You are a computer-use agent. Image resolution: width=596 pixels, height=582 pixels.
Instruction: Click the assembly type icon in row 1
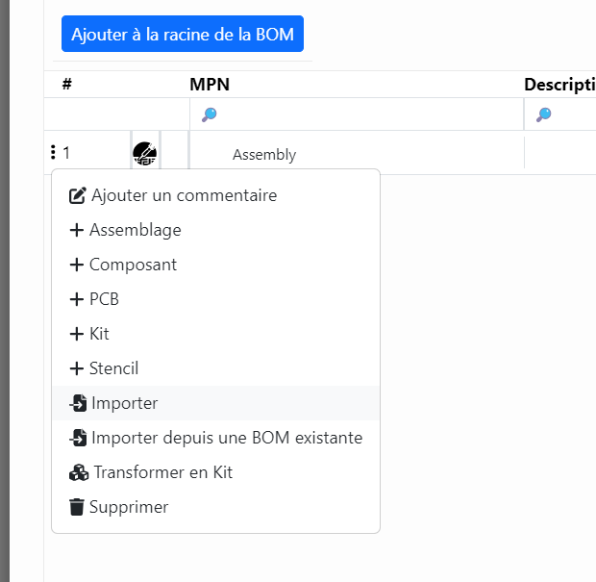pos(144,153)
